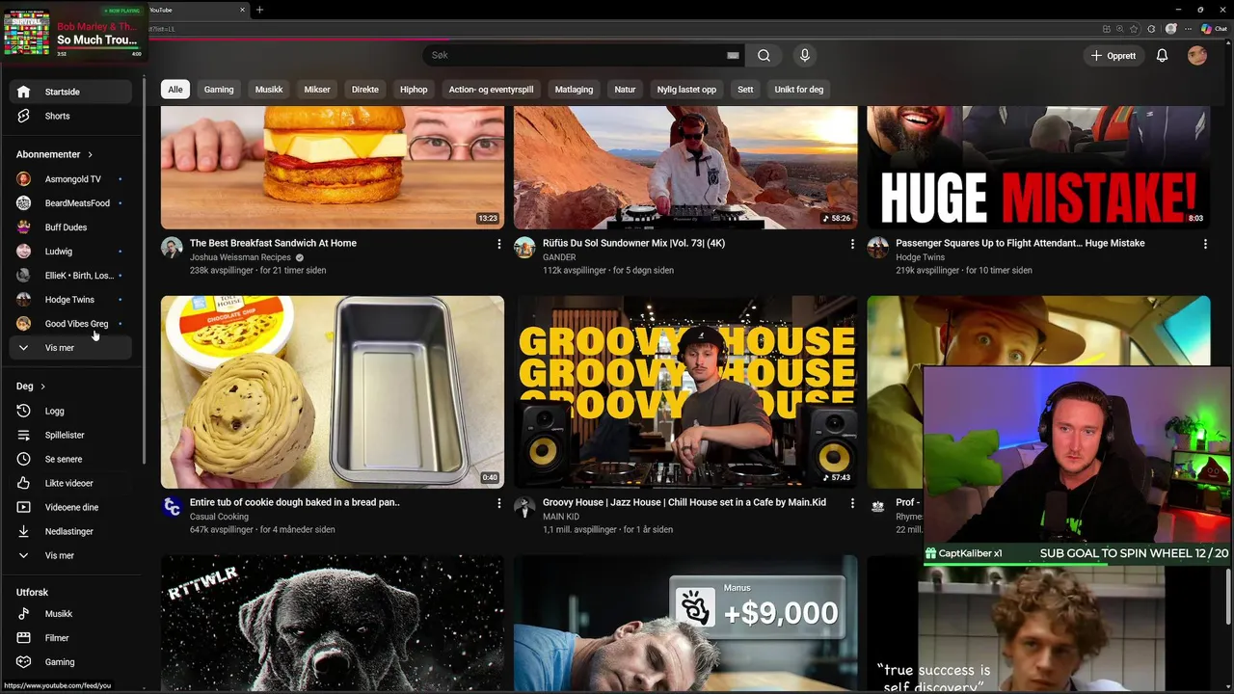Select Action- og eventyrspill chip
The image size is (1234, 694).
491,90
